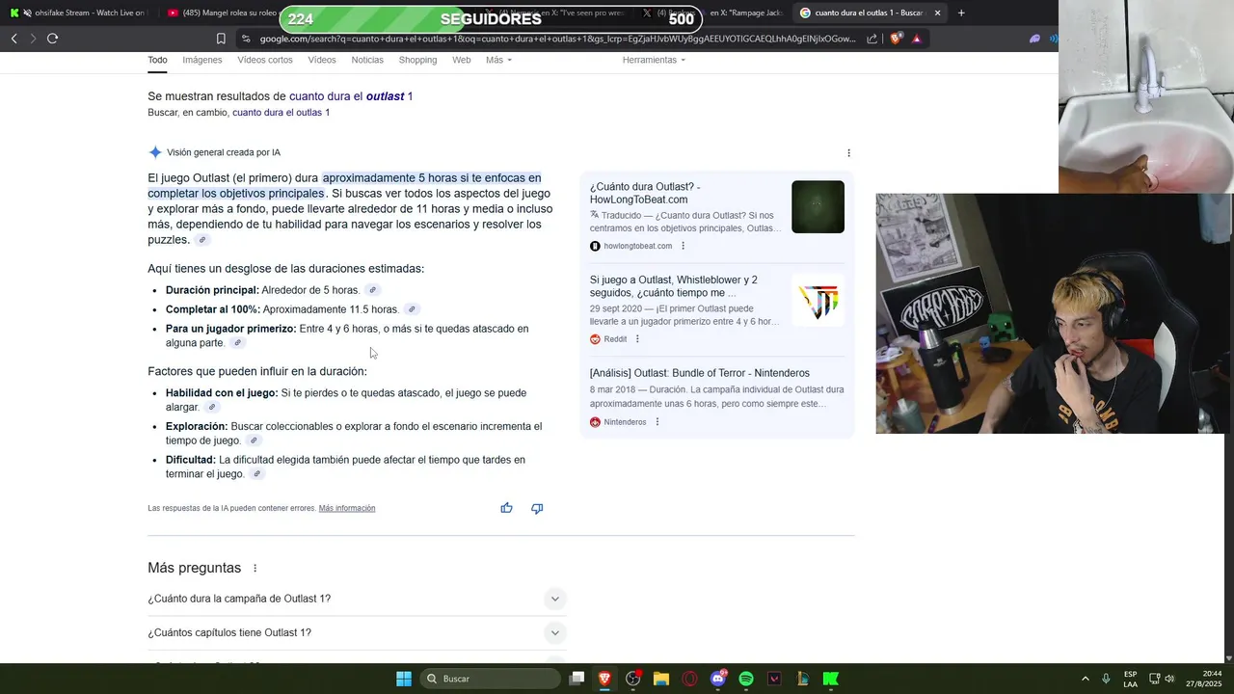Open three-dot menu beside howlongtobeat.com

(x=683, y=246)
